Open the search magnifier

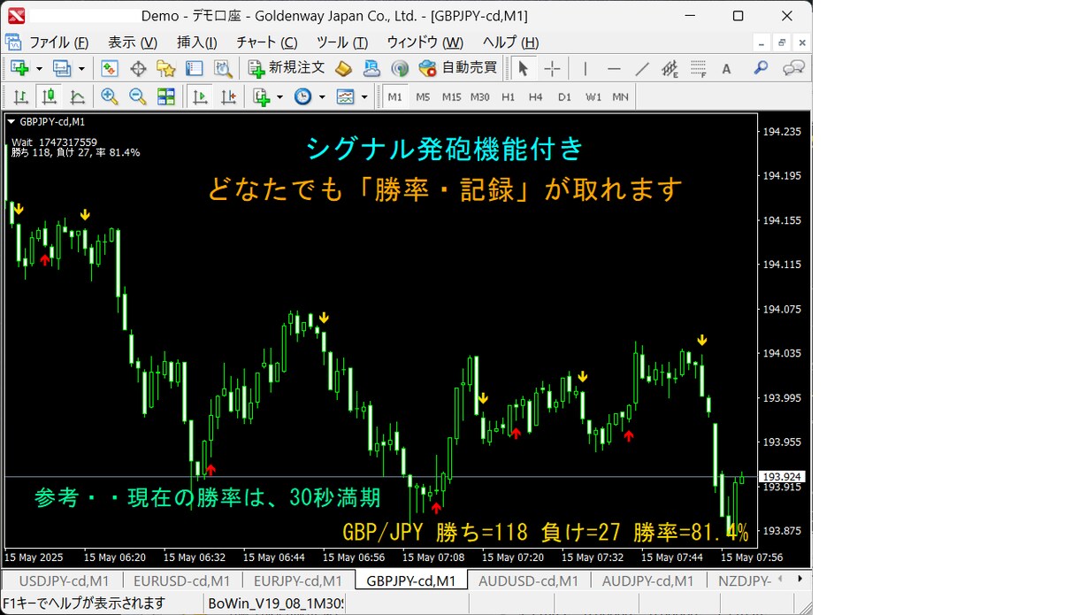tap(761, 68)
